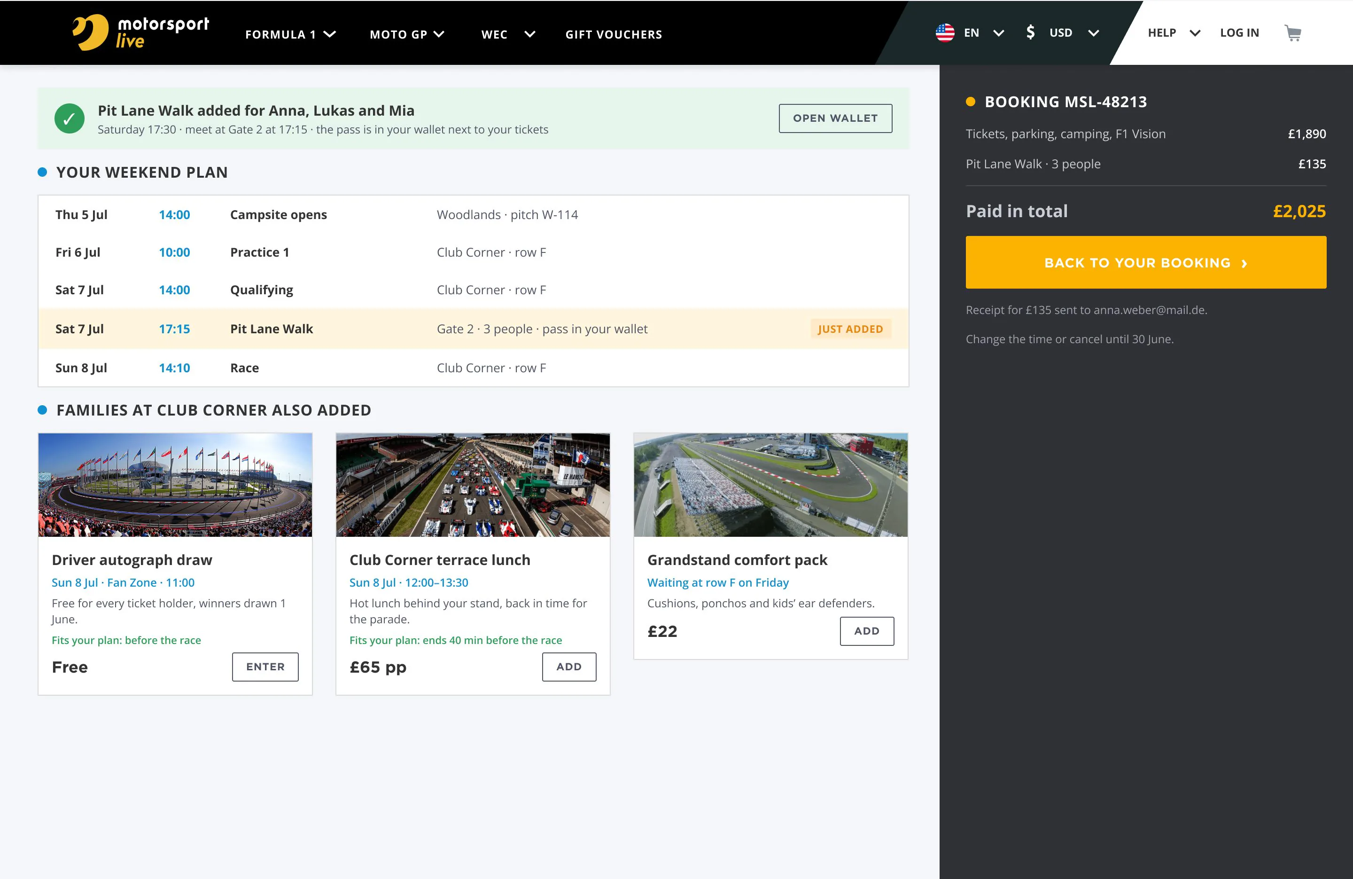Select the Qualifying row
Screen dimensions: 1353x879
[473, 290]
